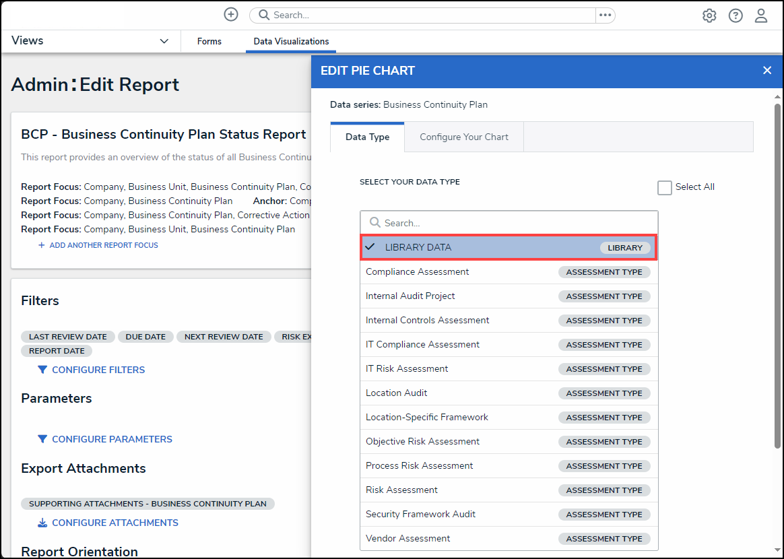Image resolution: width=784 pixels, height=559 pixels.
Task: Open the settings gear icon
Action: click(x=709, y=15)
